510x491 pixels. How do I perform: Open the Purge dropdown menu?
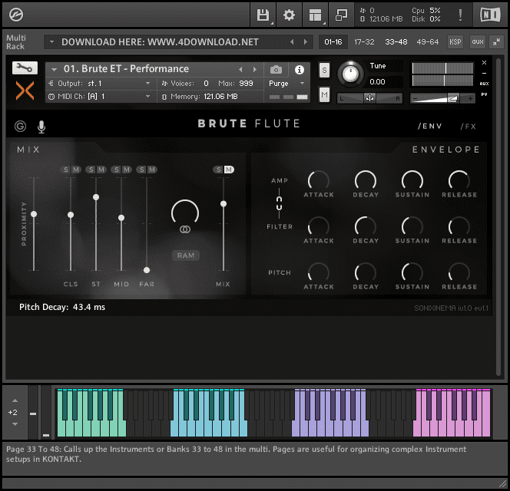pos(286,84)
